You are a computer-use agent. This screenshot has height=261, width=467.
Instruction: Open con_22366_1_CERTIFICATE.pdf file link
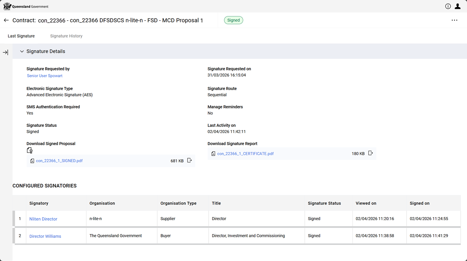245,154
